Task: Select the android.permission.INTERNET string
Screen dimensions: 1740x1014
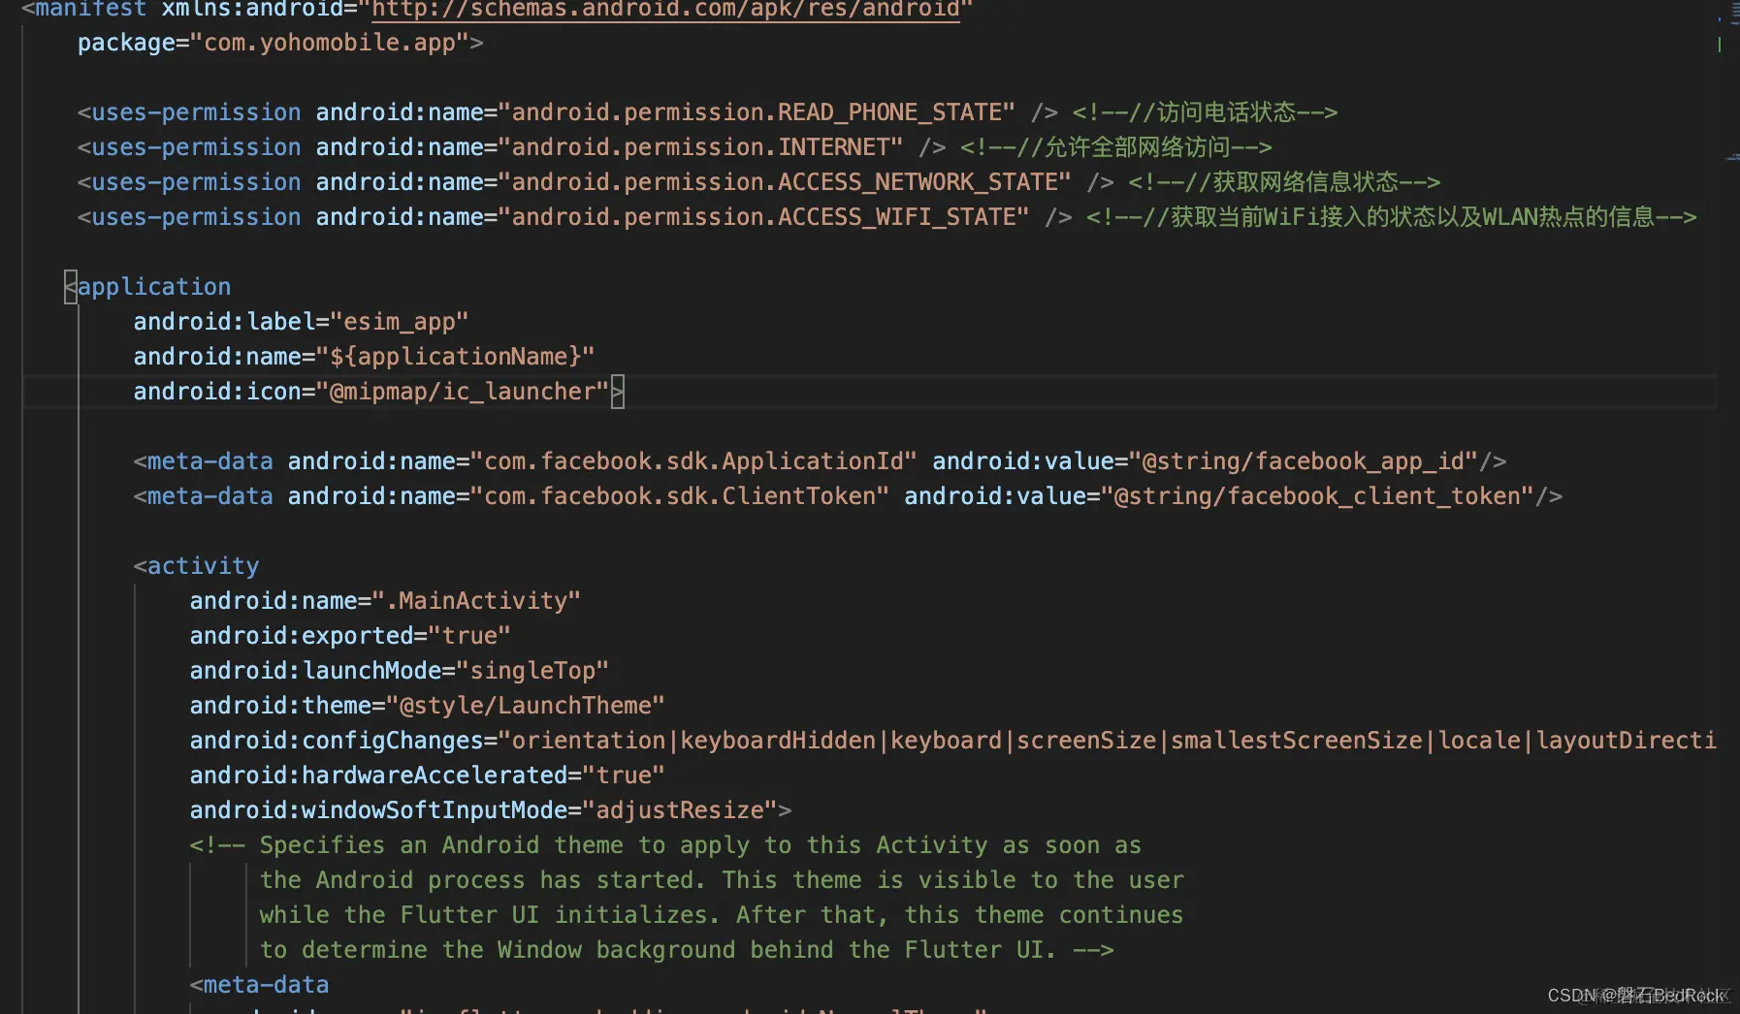Action: [700, 147]
